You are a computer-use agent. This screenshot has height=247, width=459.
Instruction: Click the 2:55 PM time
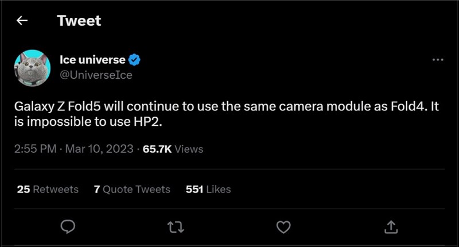click(x=34, y=149)
